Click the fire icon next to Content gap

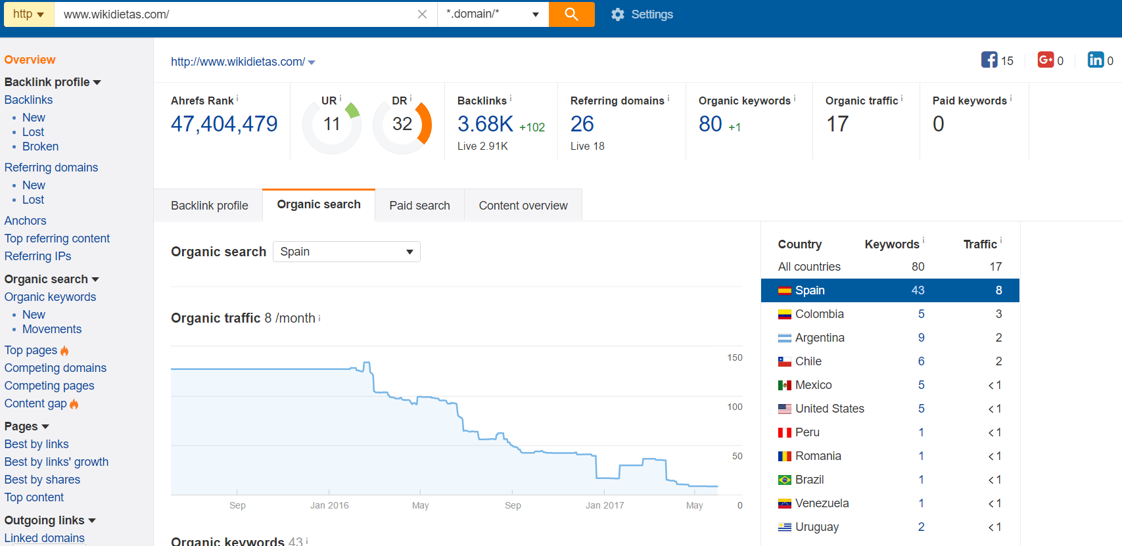74,404
